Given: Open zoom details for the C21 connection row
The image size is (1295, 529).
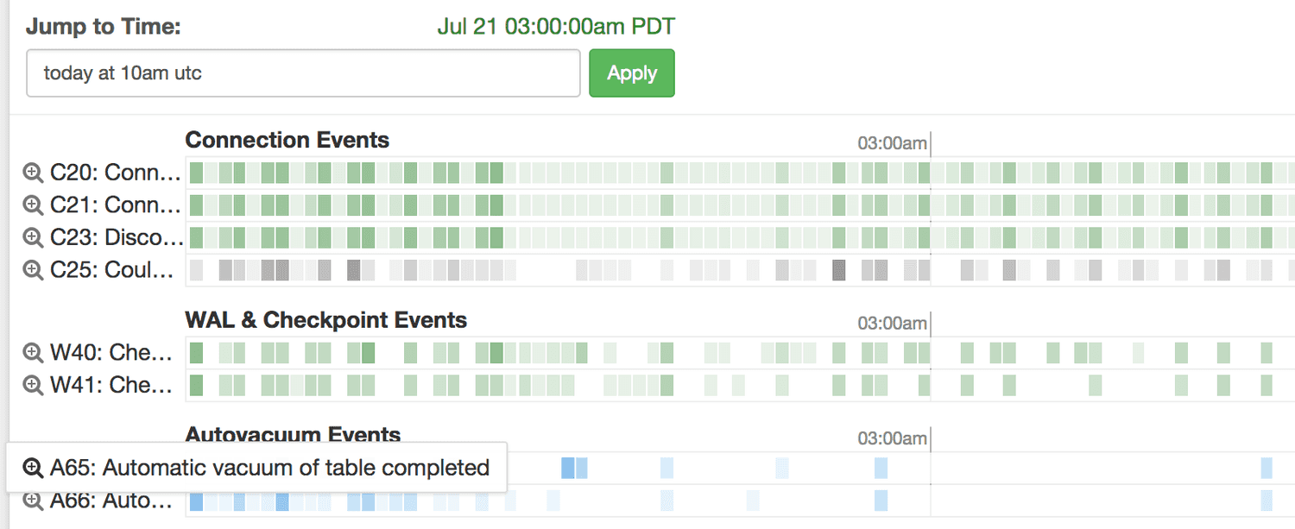Looking at the screenshot, I should [32, 205].
